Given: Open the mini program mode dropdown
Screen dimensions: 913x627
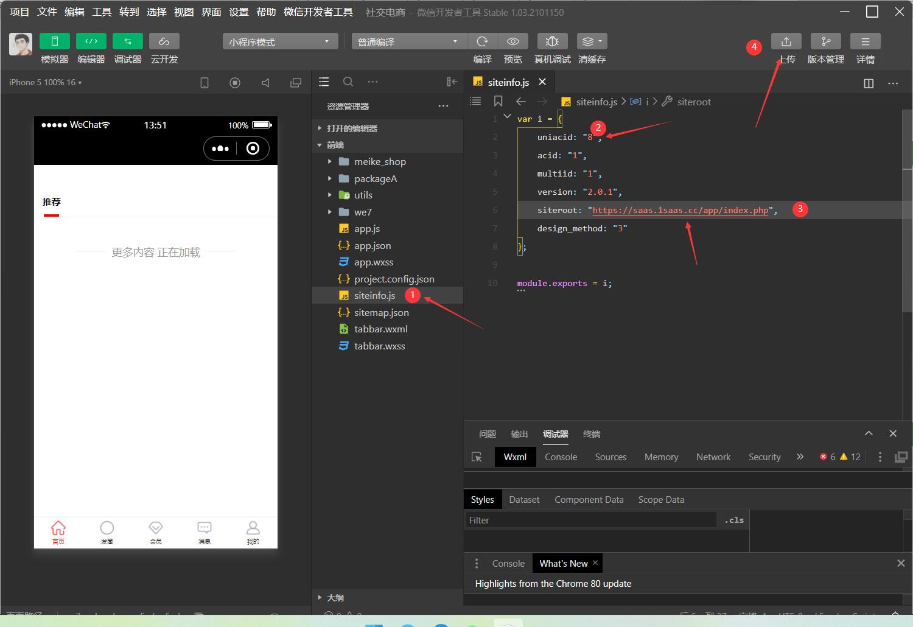Looking at the screenshot, I should (280, 41).
